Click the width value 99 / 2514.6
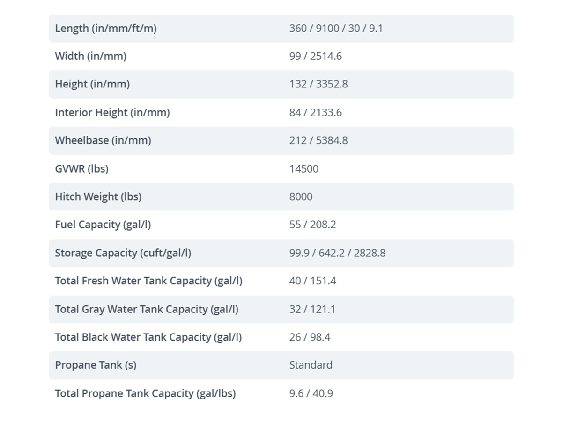 click(x=316, y=57)
